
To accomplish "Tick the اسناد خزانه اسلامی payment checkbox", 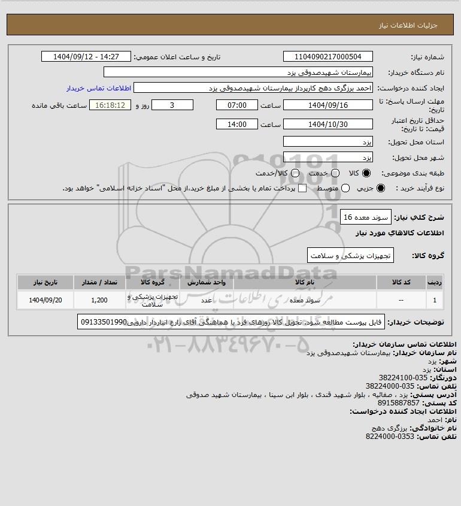I will [x=302, y=188].
